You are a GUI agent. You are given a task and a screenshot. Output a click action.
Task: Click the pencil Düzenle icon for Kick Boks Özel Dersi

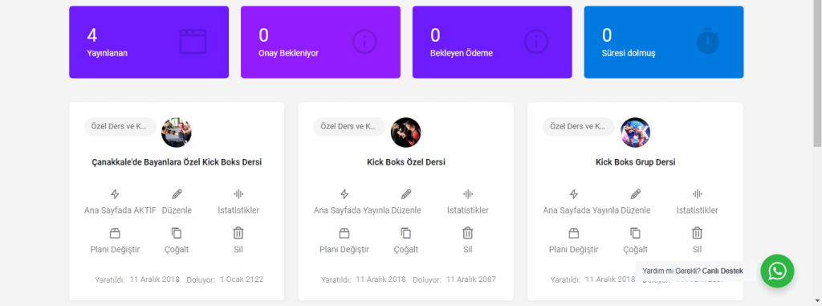pyautogui.click(x=406, y=194)
